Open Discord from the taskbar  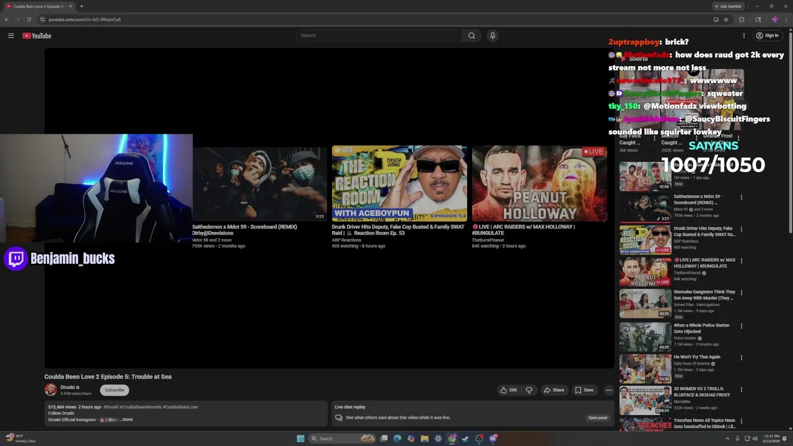click(x=493, y=439)
